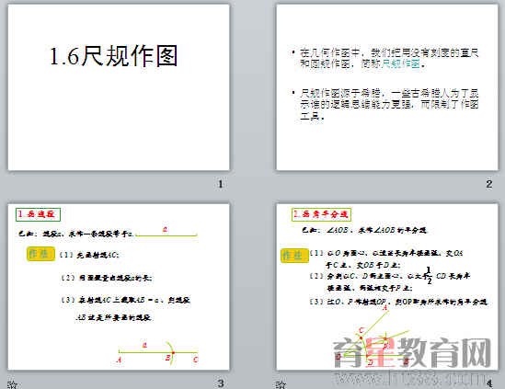Click the yellow 作法 label on slide 3
The image size is (505, 389).
click(40, 254)
